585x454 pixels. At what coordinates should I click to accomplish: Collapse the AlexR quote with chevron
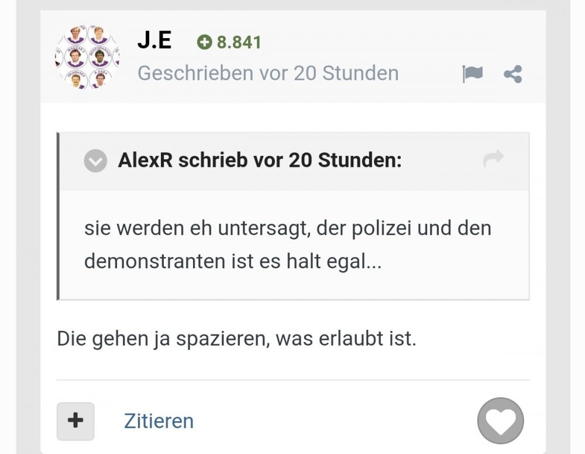pyautogui.click(x=95, y=161)
